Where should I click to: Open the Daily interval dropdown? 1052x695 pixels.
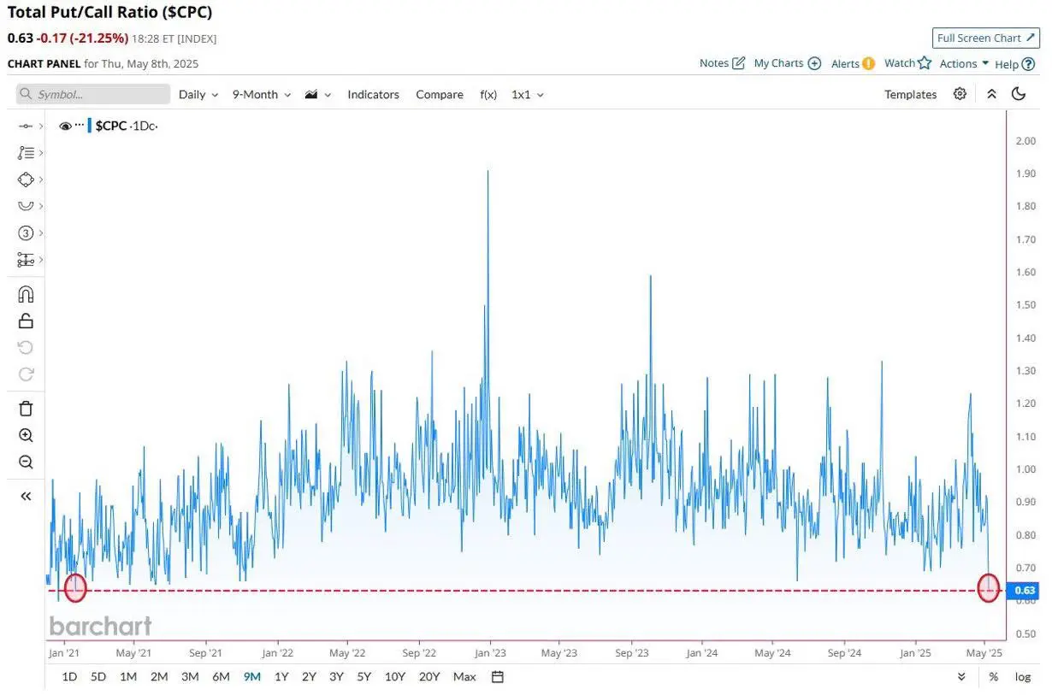click(x=198, y=95)
